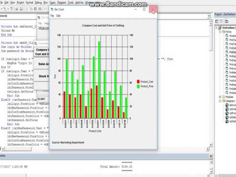Viewport: 236px width, 177px height.
Task: Click the Paste toolbar icon
Action: [x=35, y=9]
